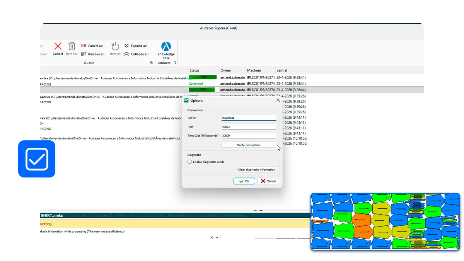Image resolution: width=464 pixels, height=261 pixels.
Task: Confirm the Options dialog with Ok
Action: pyautogui.click(x=244, y=181)
